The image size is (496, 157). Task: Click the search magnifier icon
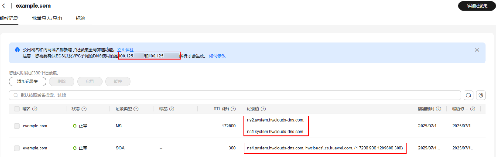click(16, 95)
